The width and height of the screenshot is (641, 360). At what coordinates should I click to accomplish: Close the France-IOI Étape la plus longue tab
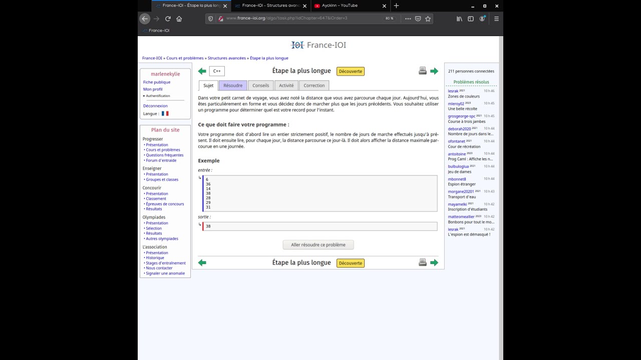(225, 6)
